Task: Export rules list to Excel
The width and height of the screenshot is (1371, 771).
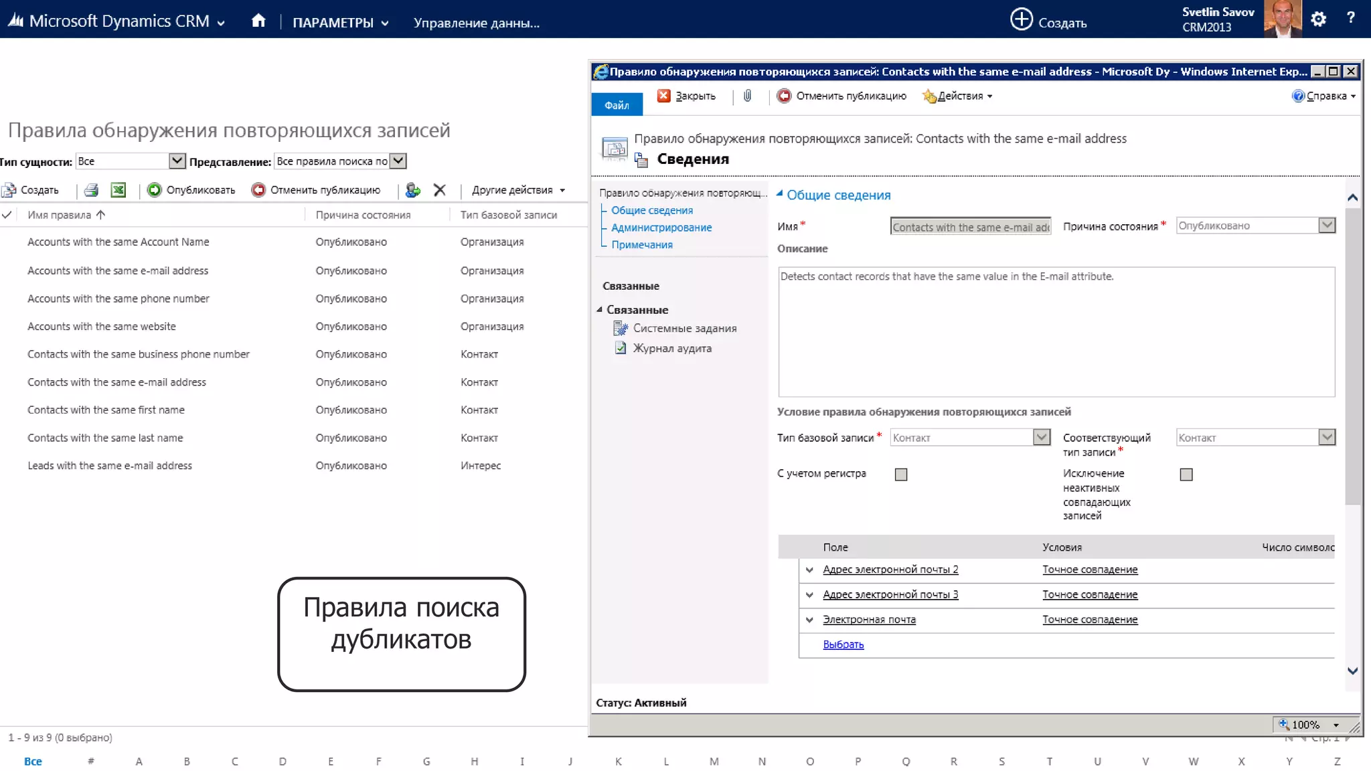Action: [118, 190]
